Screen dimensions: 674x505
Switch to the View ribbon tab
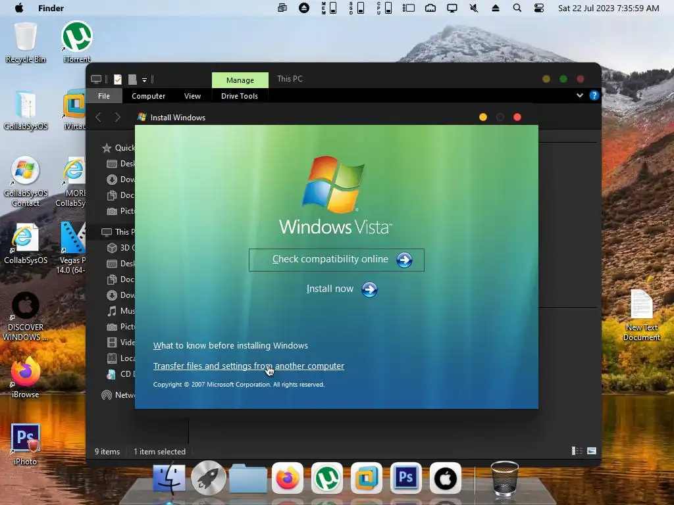point(192,96)
